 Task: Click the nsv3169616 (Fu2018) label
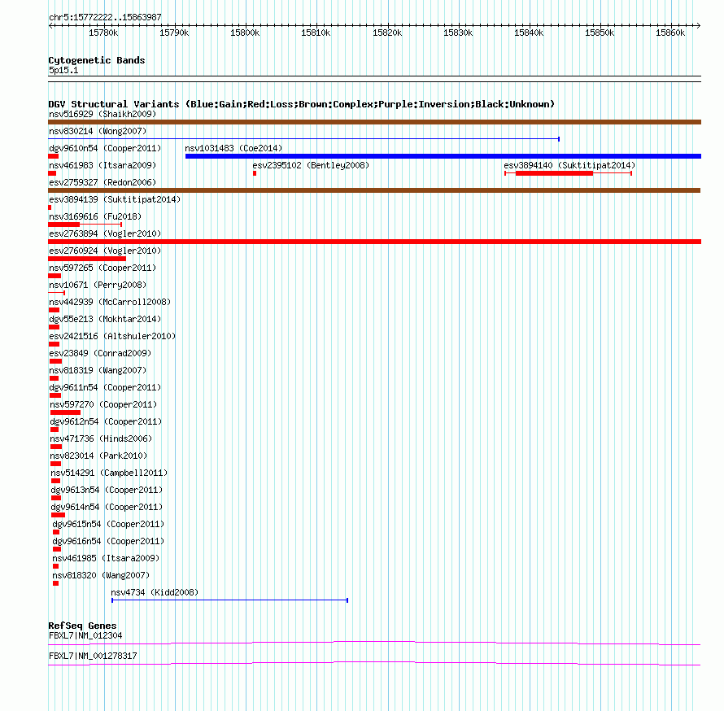95,216
